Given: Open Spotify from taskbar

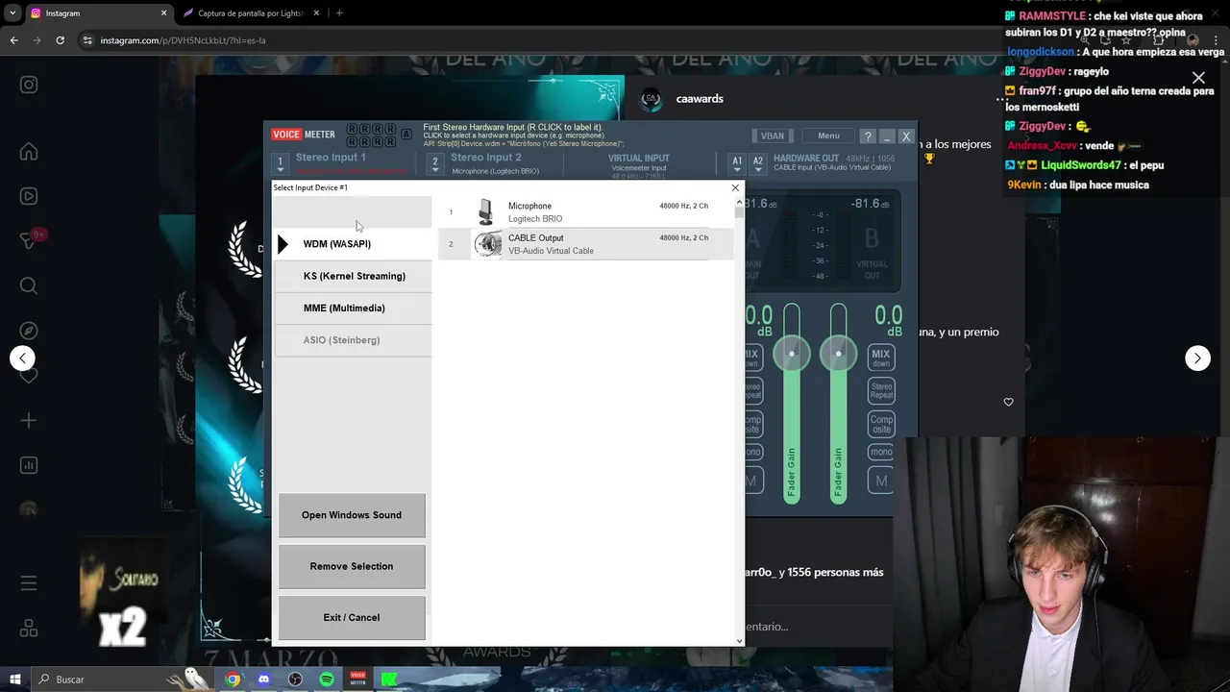Looking at the screenshot, I should (327, 680).
